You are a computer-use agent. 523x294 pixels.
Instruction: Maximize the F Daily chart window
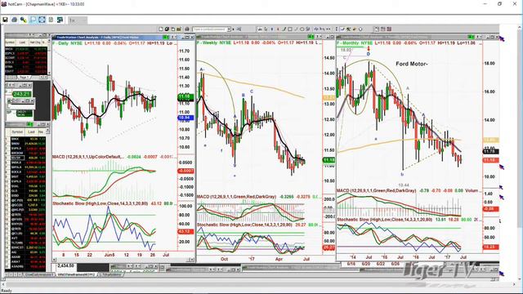(187, 37)
